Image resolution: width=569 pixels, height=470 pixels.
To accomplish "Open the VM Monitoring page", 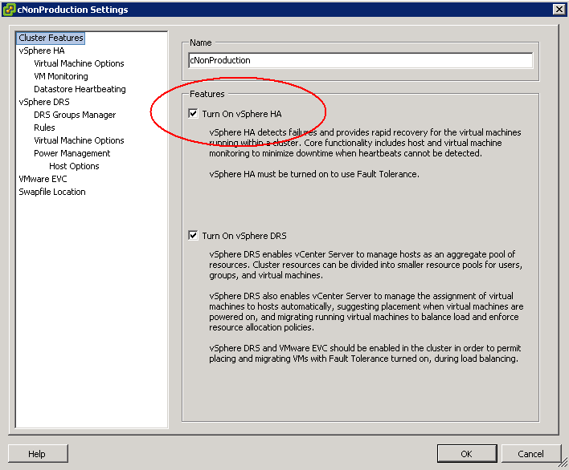I will (x=60, y=76).
